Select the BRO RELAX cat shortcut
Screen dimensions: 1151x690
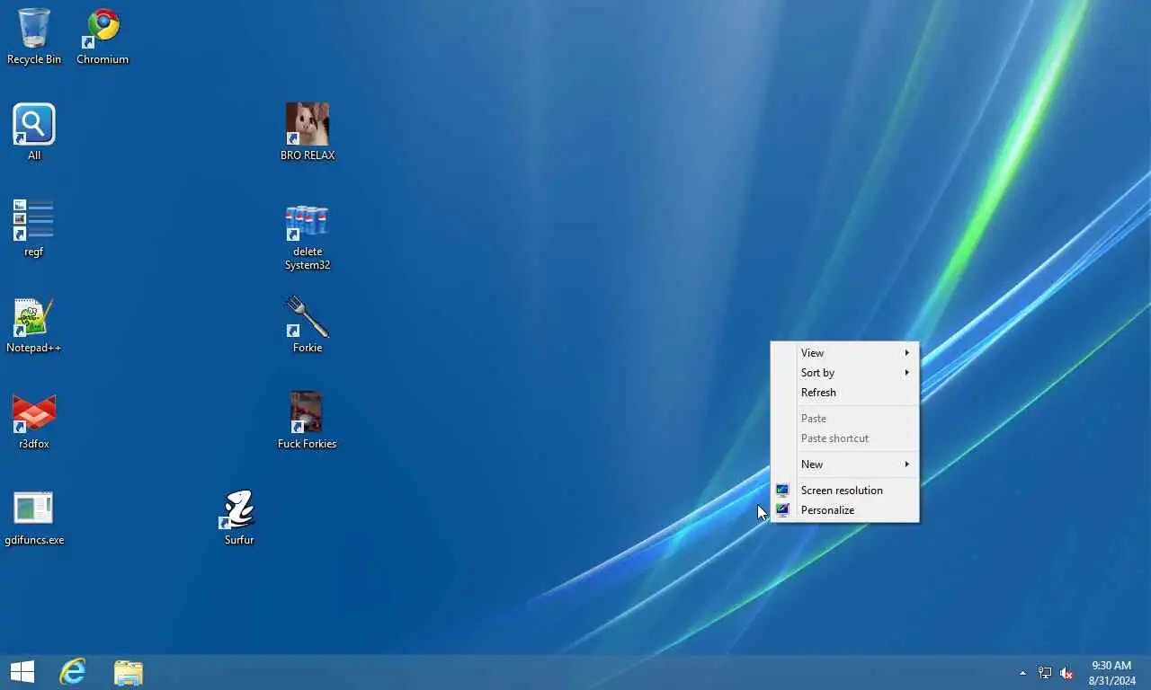click(308, 132)
